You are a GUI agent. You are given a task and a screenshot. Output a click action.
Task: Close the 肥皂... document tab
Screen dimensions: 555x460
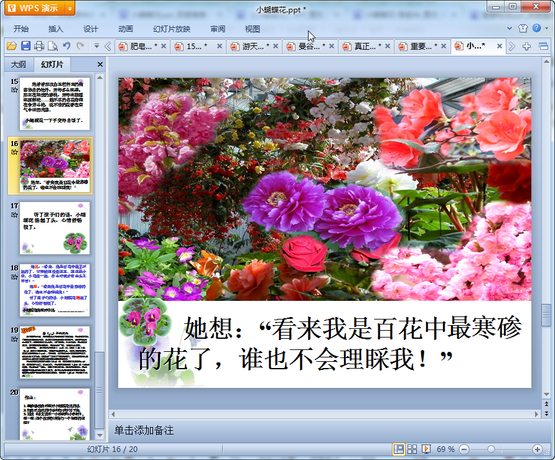164,46
